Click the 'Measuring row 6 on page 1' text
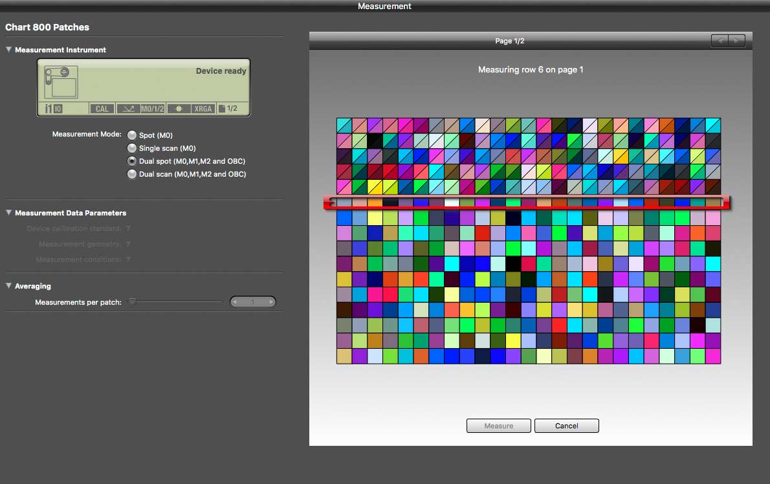 (x=531, y=70)
